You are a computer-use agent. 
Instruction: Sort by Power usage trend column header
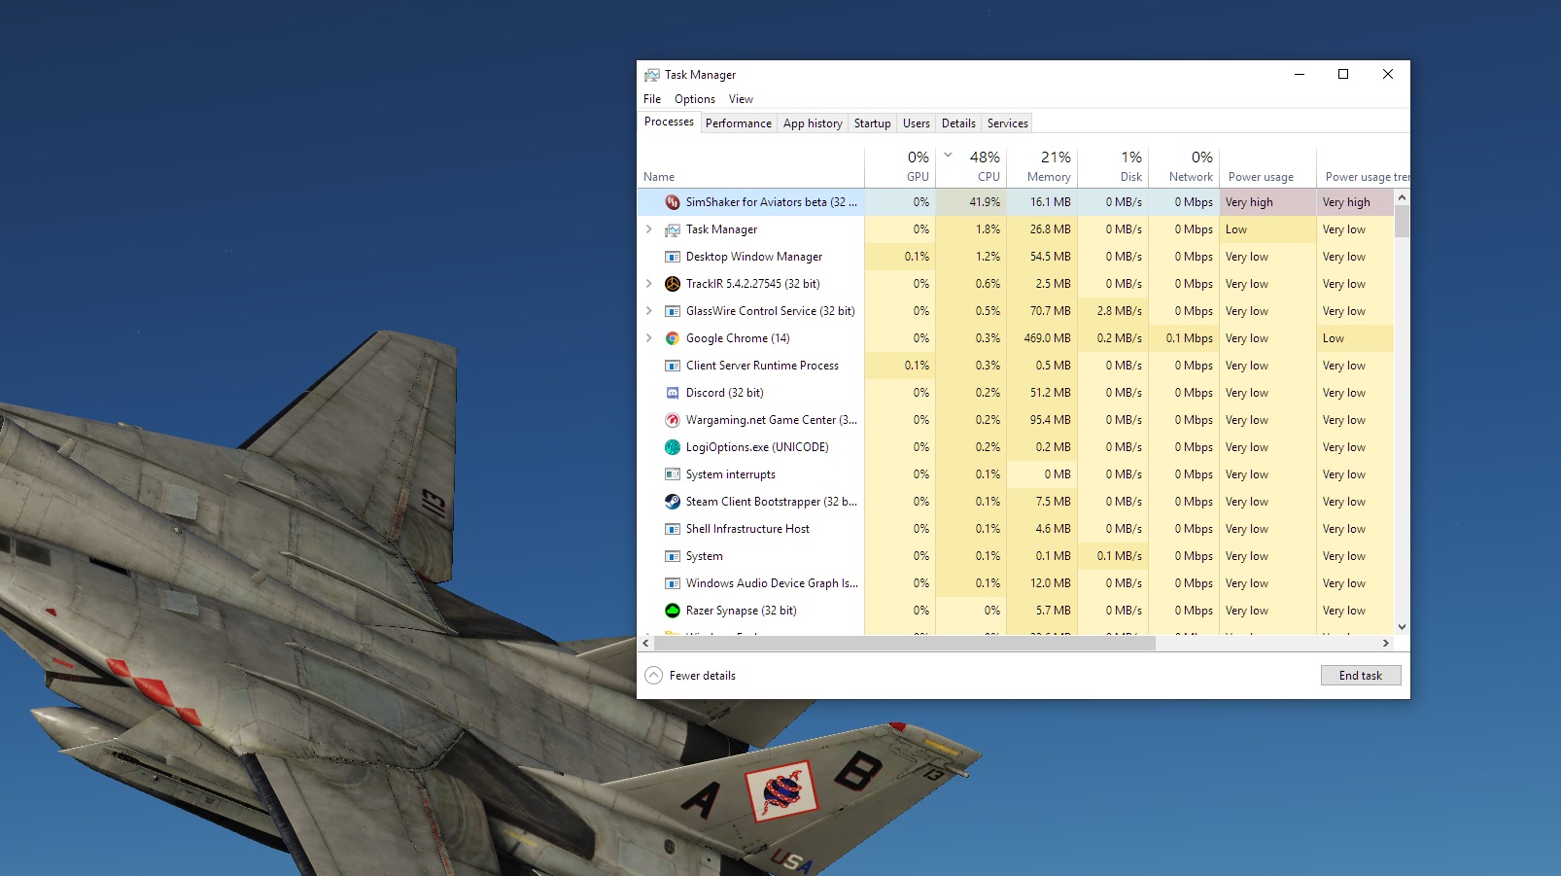(x=1363, y=167)
